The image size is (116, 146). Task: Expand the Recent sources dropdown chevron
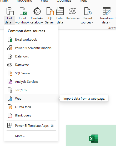click(x=92, y=23)
